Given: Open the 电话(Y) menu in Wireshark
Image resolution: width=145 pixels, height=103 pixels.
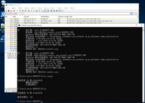Looking at the screenshot, I should (x=53, y=8).
